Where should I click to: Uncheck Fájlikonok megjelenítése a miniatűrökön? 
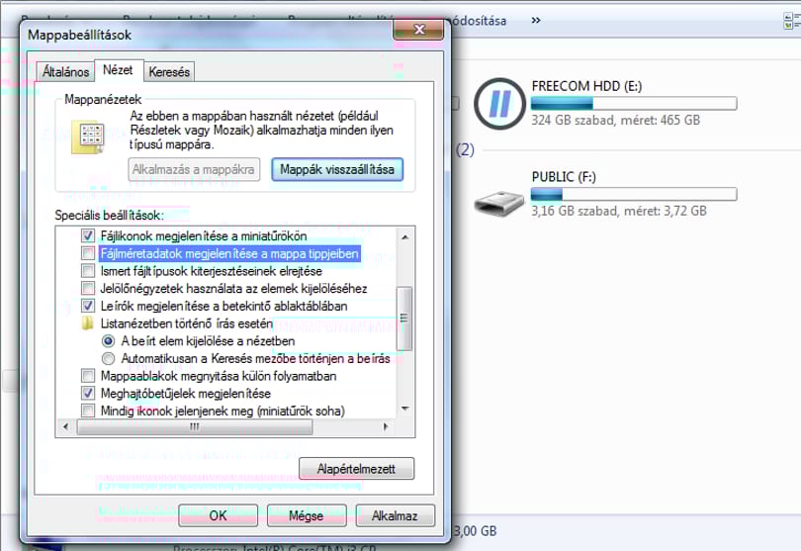point(88,235)
